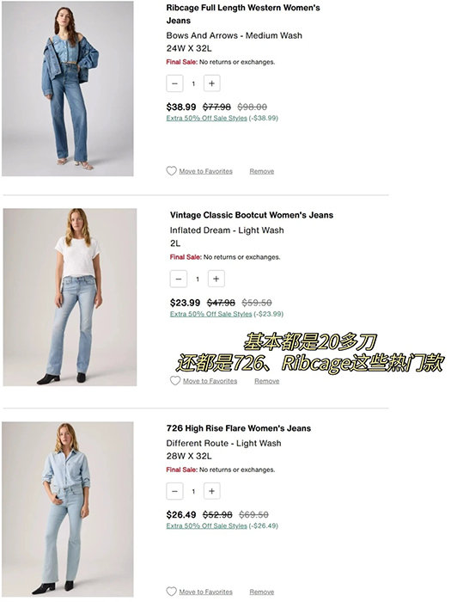
Task: Increase quantity for Vintage Classic Bootcut jeans
Action: (216, 279)
